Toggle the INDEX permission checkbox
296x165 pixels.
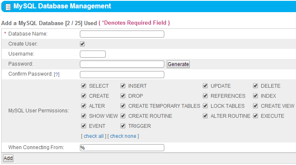255,96
